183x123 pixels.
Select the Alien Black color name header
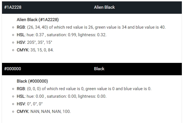(137, 7)
